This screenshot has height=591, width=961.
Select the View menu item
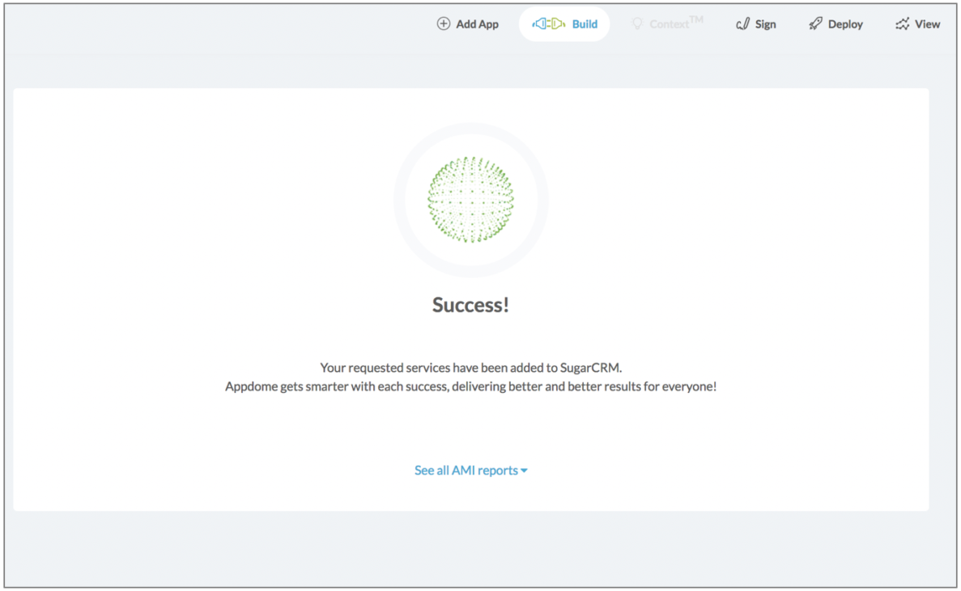pyautogui.click(x=918, y=23)
